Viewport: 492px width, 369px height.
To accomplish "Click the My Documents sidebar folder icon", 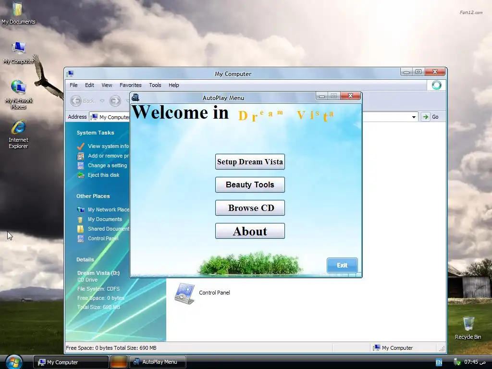I will [x=81, y=219].
